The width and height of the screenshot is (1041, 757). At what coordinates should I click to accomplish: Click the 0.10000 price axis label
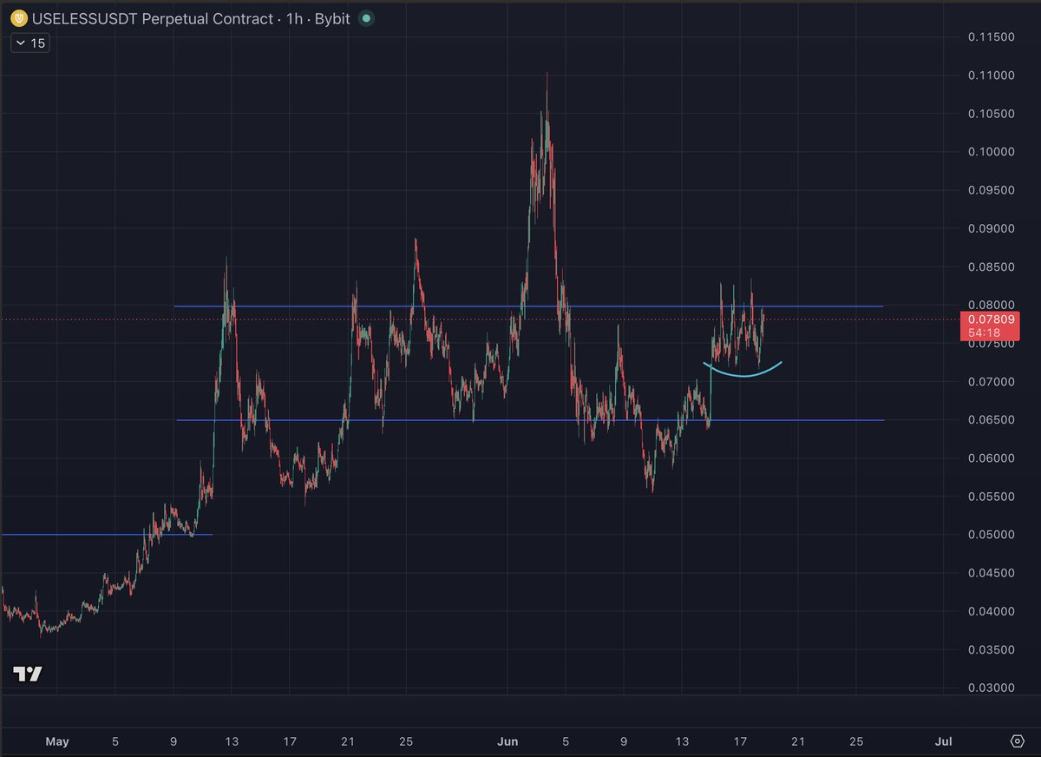point(992,152)
